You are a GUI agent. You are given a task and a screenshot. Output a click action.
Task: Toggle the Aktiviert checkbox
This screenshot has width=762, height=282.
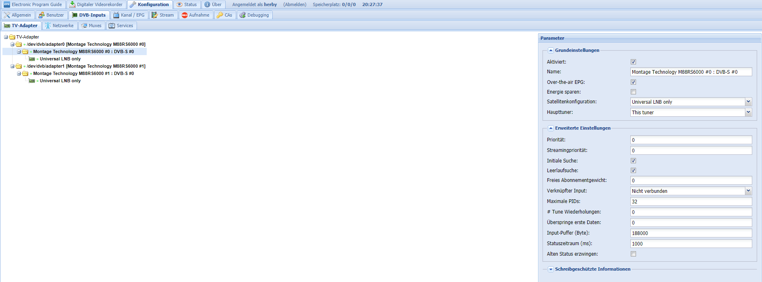(633, 62)
